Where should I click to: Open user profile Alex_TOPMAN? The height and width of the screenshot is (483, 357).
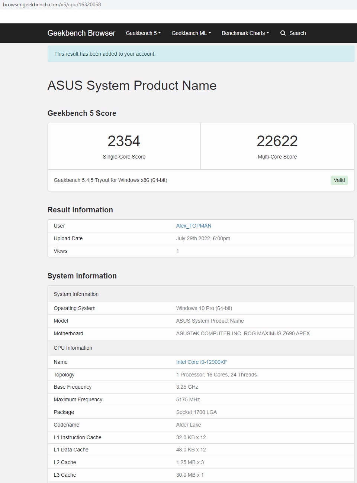(194, 226)
